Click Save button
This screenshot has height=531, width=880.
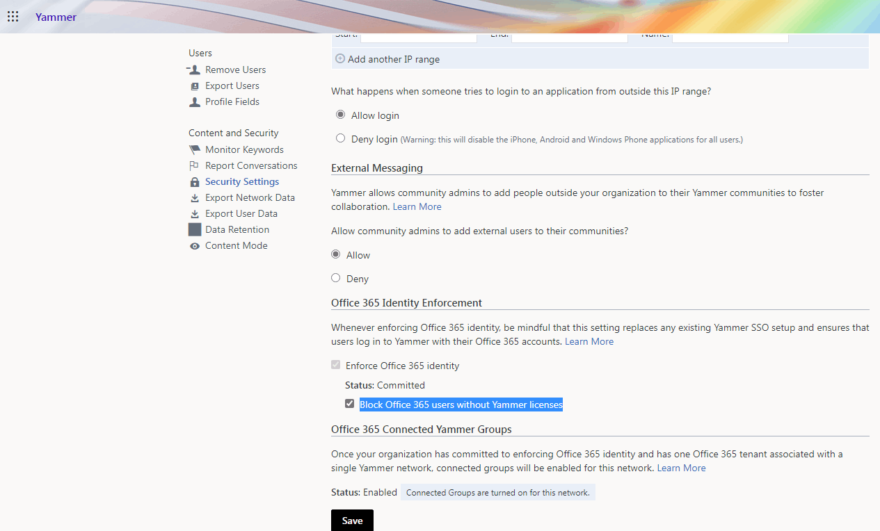[x=352, y=521]
